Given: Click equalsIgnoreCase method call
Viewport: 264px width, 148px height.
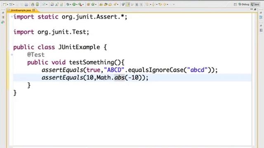Looking at the screenshot, I should (156, 70).
